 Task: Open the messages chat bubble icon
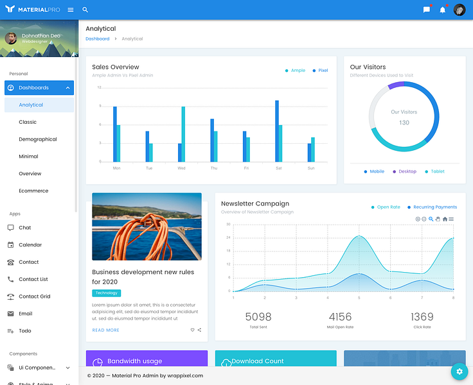coord(427,10)
